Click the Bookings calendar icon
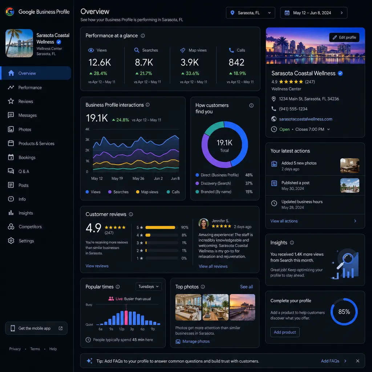Screen dimensions: 372x372 coord(11,157)
